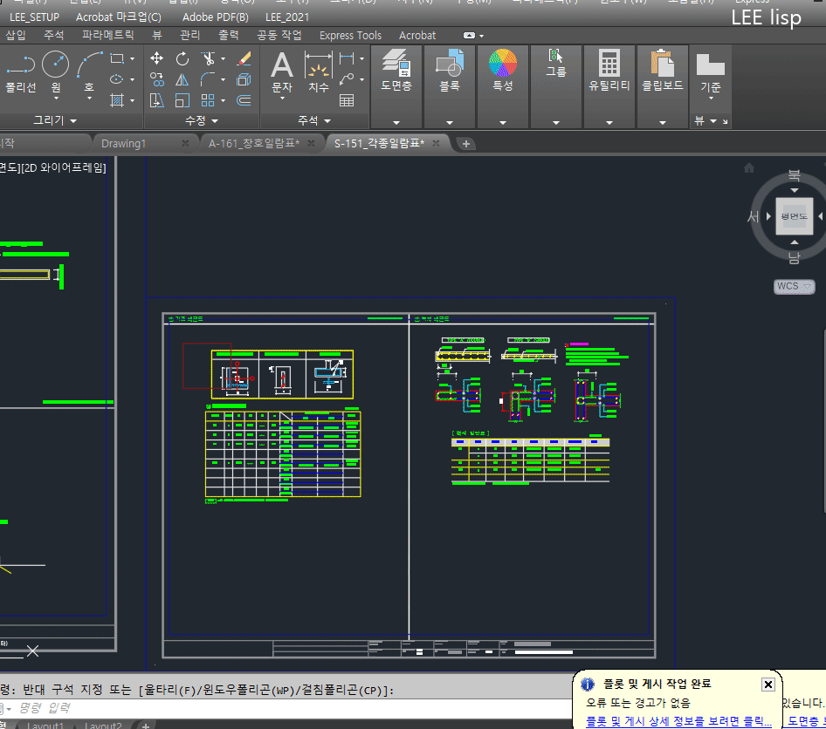
Task: Click the Rectangle draw tool icon
Action: tap(117, 58)
